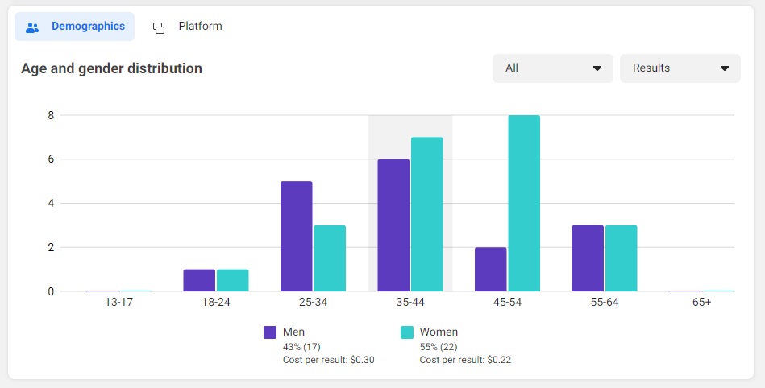Select the Men bar for 35-44
Viewport: 765px width, 388px height.
point(393,225)
